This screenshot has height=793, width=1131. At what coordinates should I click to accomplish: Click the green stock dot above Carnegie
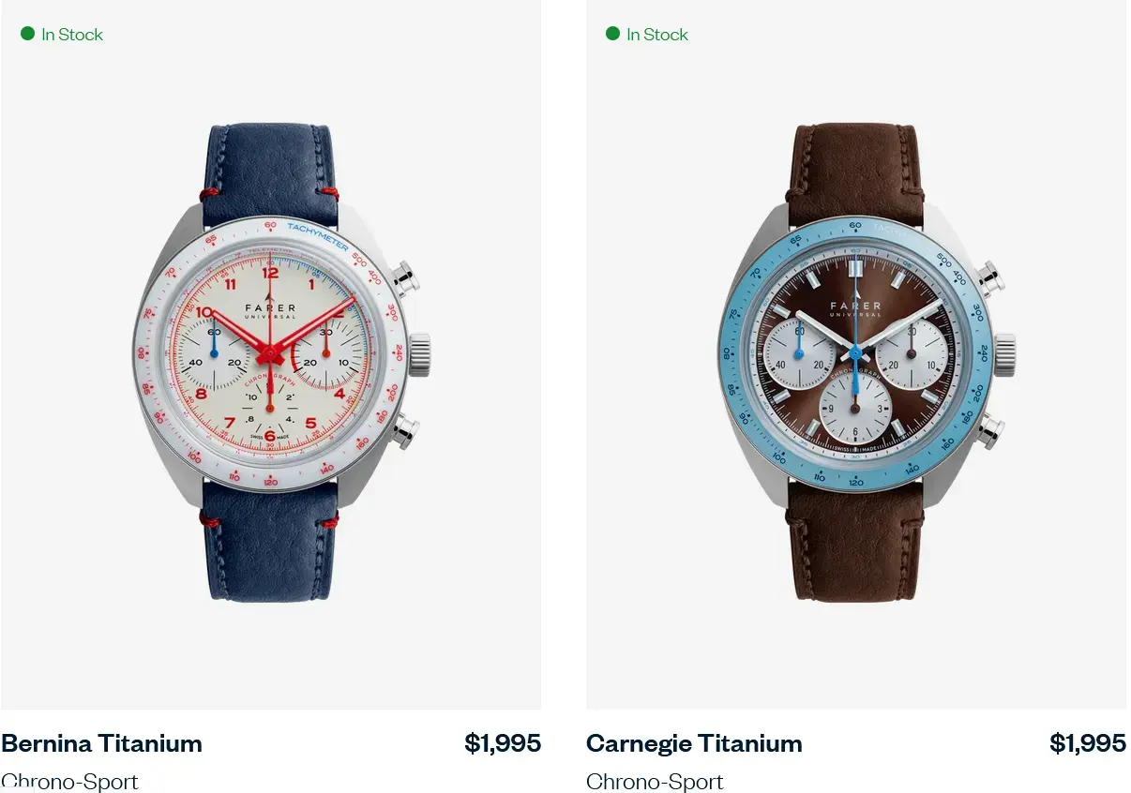coord(613,34)
